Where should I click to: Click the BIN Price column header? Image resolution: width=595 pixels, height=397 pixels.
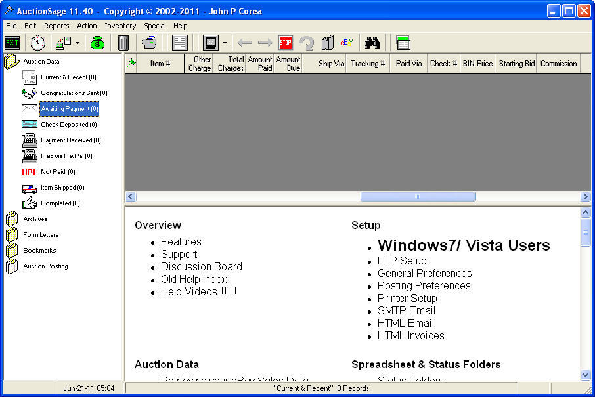tap(477, 63)
